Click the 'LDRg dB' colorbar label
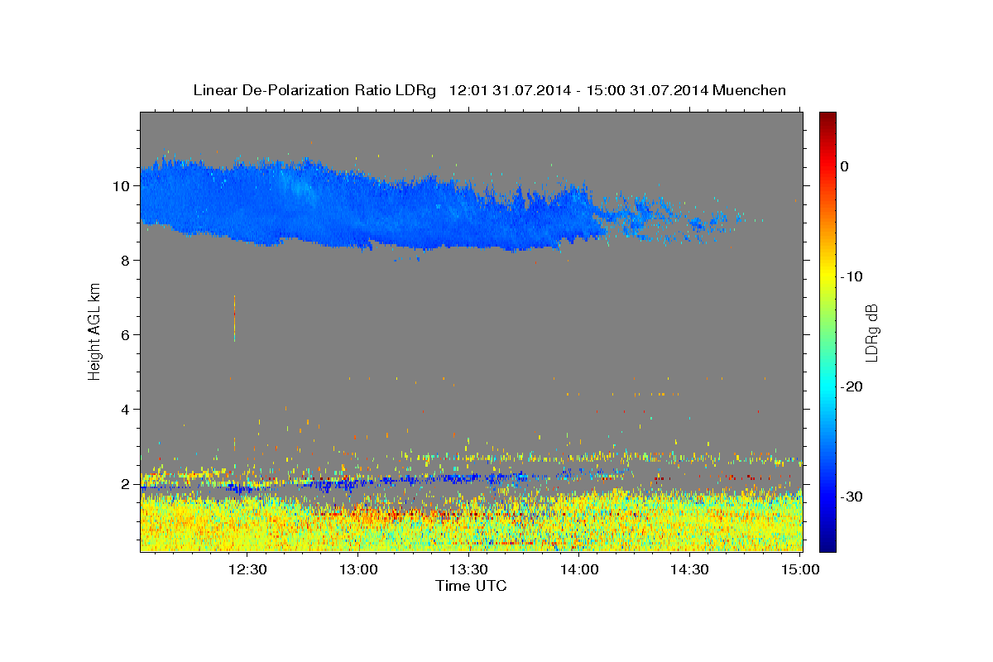Screen dimensions: 993x662 [871, 332]
